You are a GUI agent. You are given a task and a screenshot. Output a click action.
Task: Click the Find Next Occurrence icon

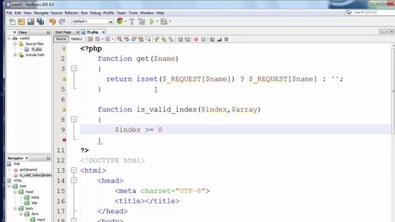tap(134, 39)
